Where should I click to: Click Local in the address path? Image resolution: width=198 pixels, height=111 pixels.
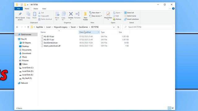(x=48, y=27)
